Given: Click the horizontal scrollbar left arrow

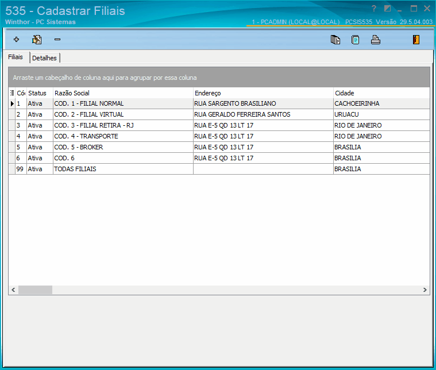Looking at the screenshot, I should [x=13, y=290].
